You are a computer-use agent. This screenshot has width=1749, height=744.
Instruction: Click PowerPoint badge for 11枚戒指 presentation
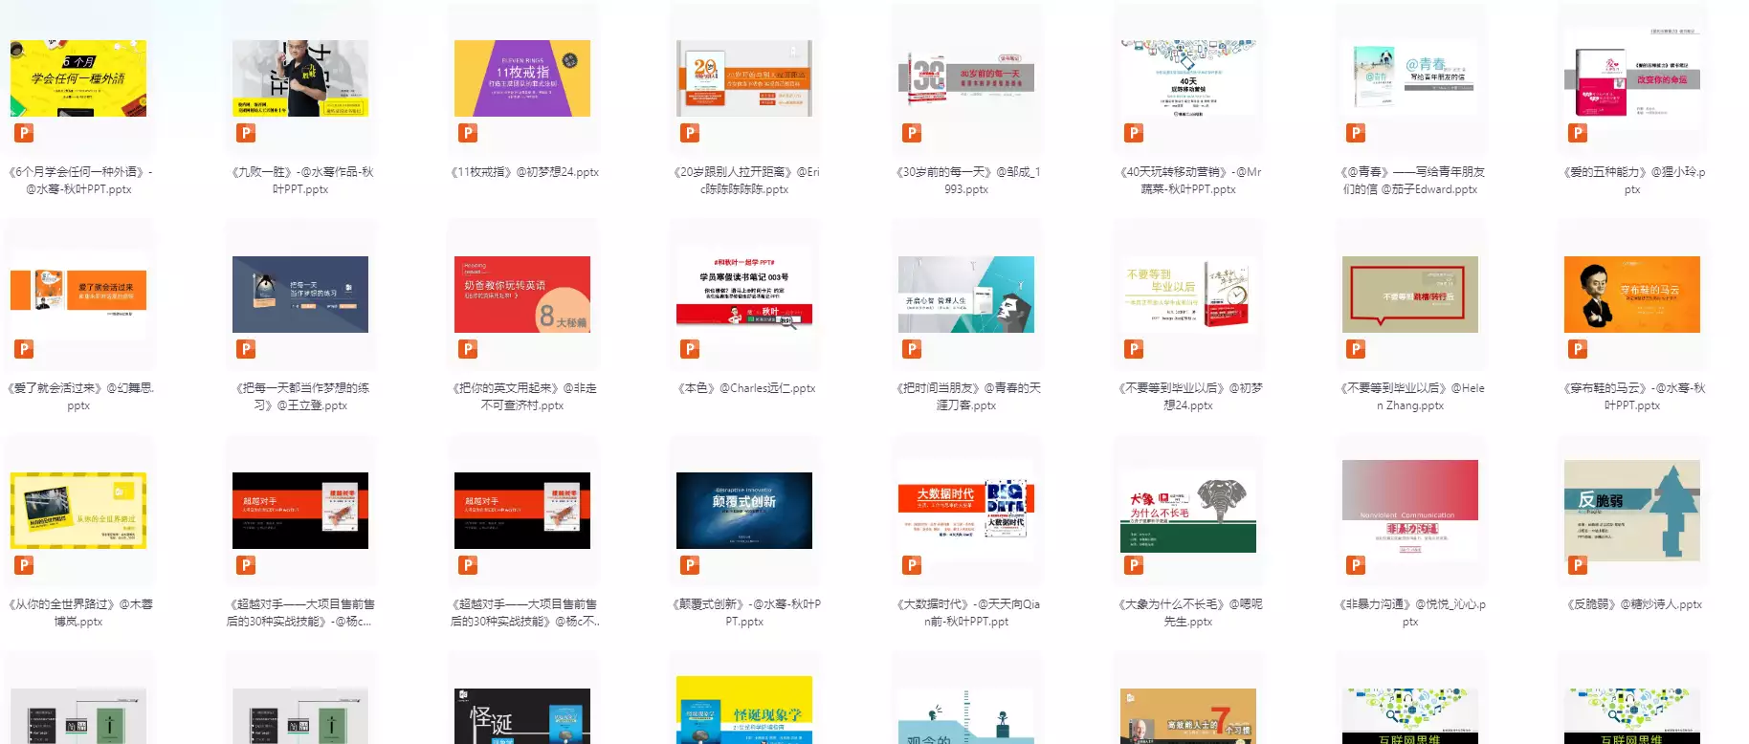(468, 133)
